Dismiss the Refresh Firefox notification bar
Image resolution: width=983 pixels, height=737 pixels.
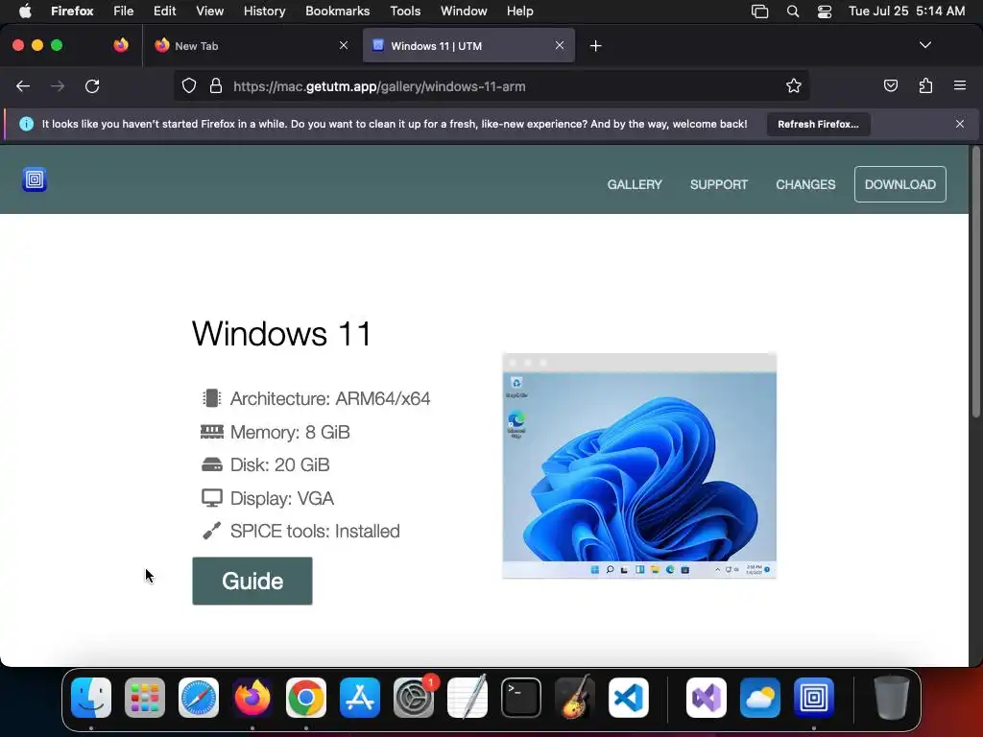click(960, 124)
